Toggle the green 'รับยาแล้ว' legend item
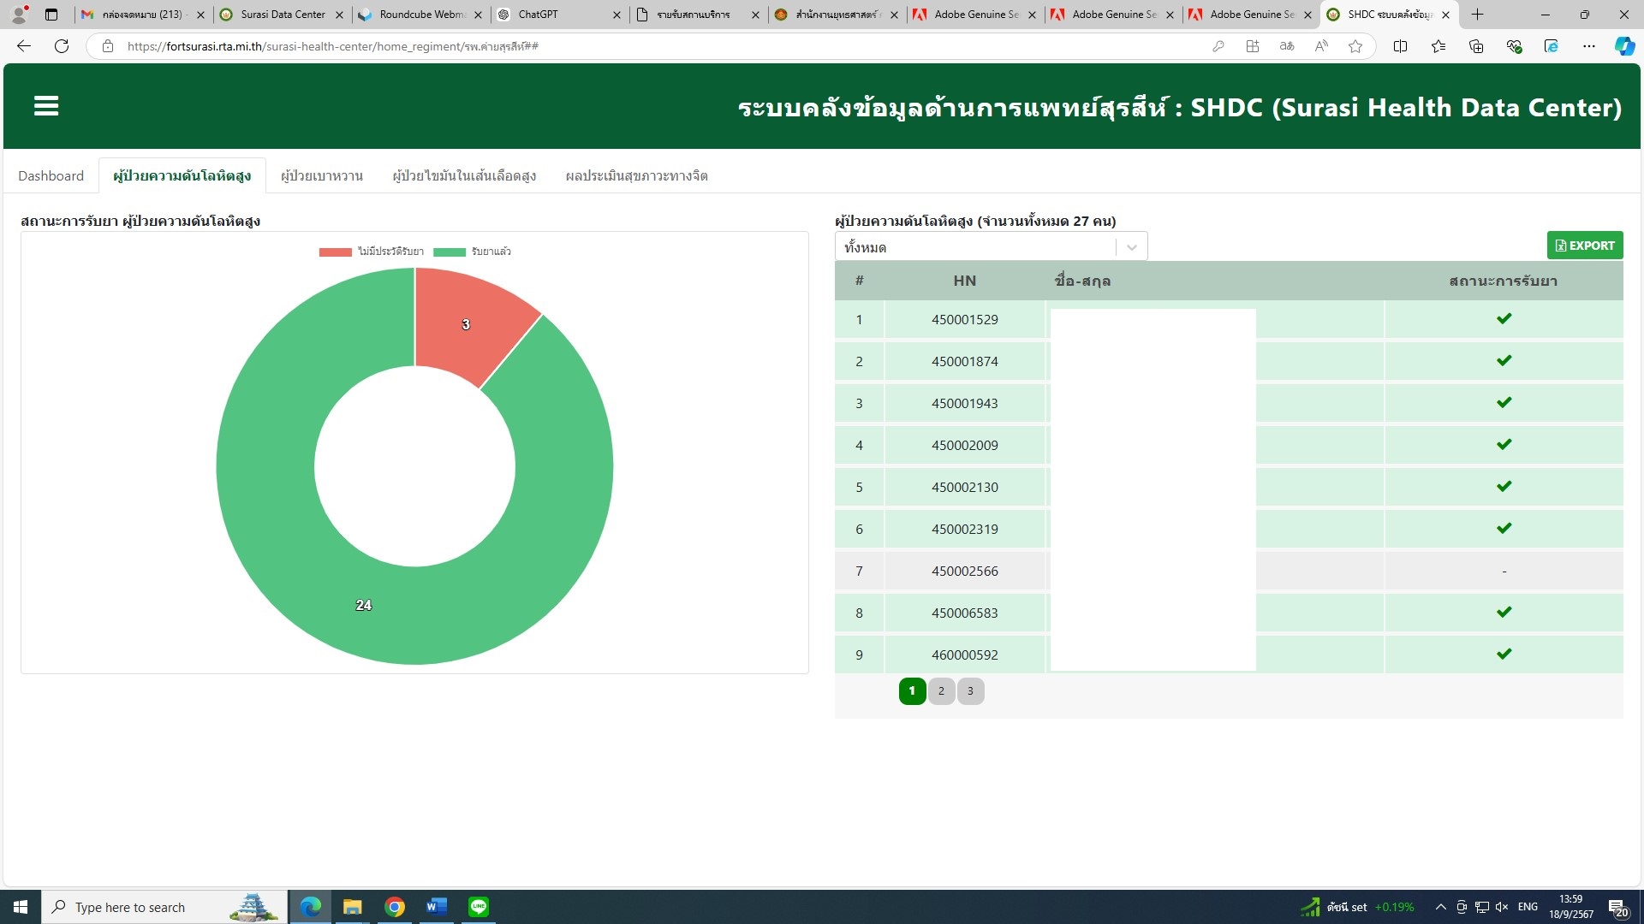This screenshot has height=924, width=1644. 473,252
